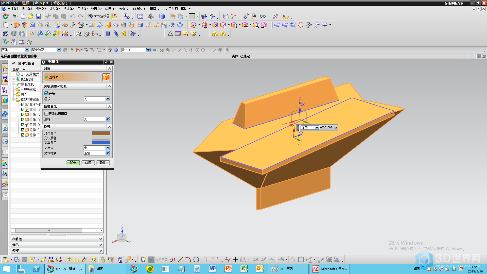
Task: Open the 文本样式 dropdown
Action: [x=97, y=153]
